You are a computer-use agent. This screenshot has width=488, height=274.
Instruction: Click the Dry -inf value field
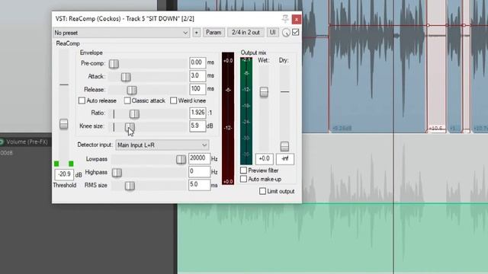[x=284, y=159]
